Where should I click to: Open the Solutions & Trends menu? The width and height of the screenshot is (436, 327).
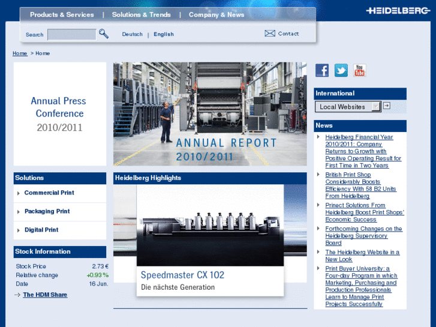point(142,15)
